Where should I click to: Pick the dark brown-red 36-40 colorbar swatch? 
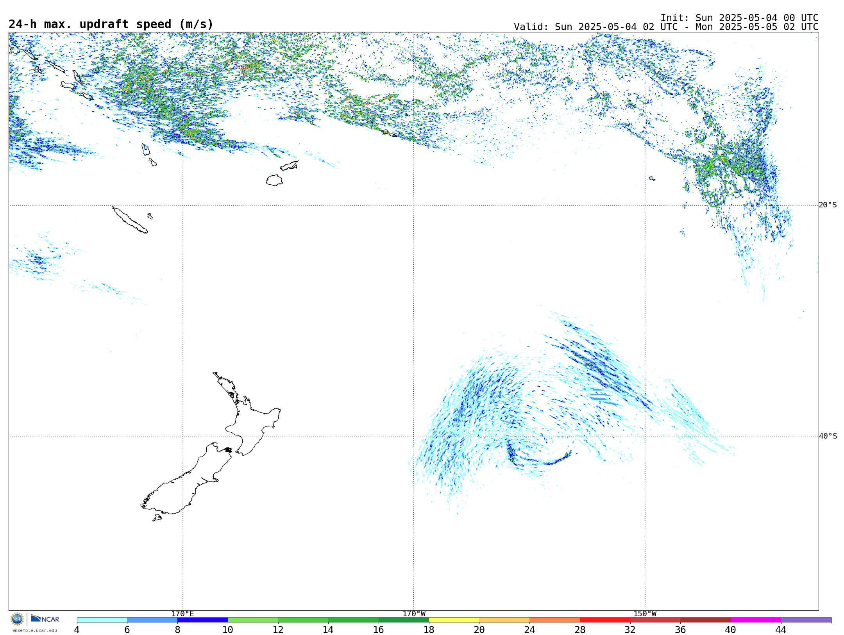[x=706, y=620]
